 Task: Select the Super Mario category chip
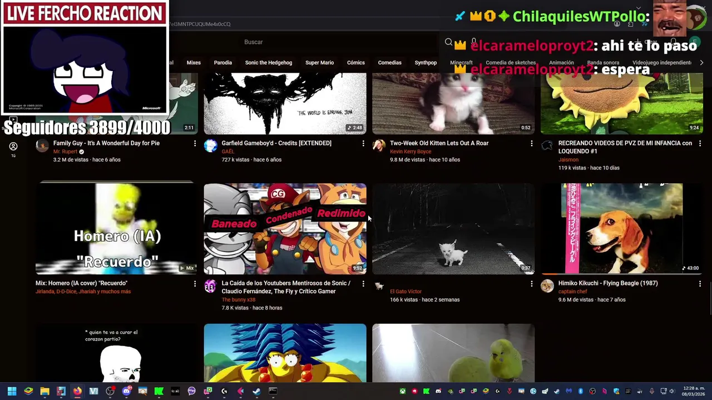pyautogui.click(x=319, y=63)
